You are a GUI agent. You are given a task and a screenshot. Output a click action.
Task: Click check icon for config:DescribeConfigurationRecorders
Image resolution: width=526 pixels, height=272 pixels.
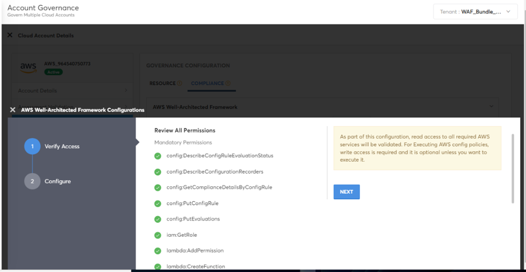(158, 172)
